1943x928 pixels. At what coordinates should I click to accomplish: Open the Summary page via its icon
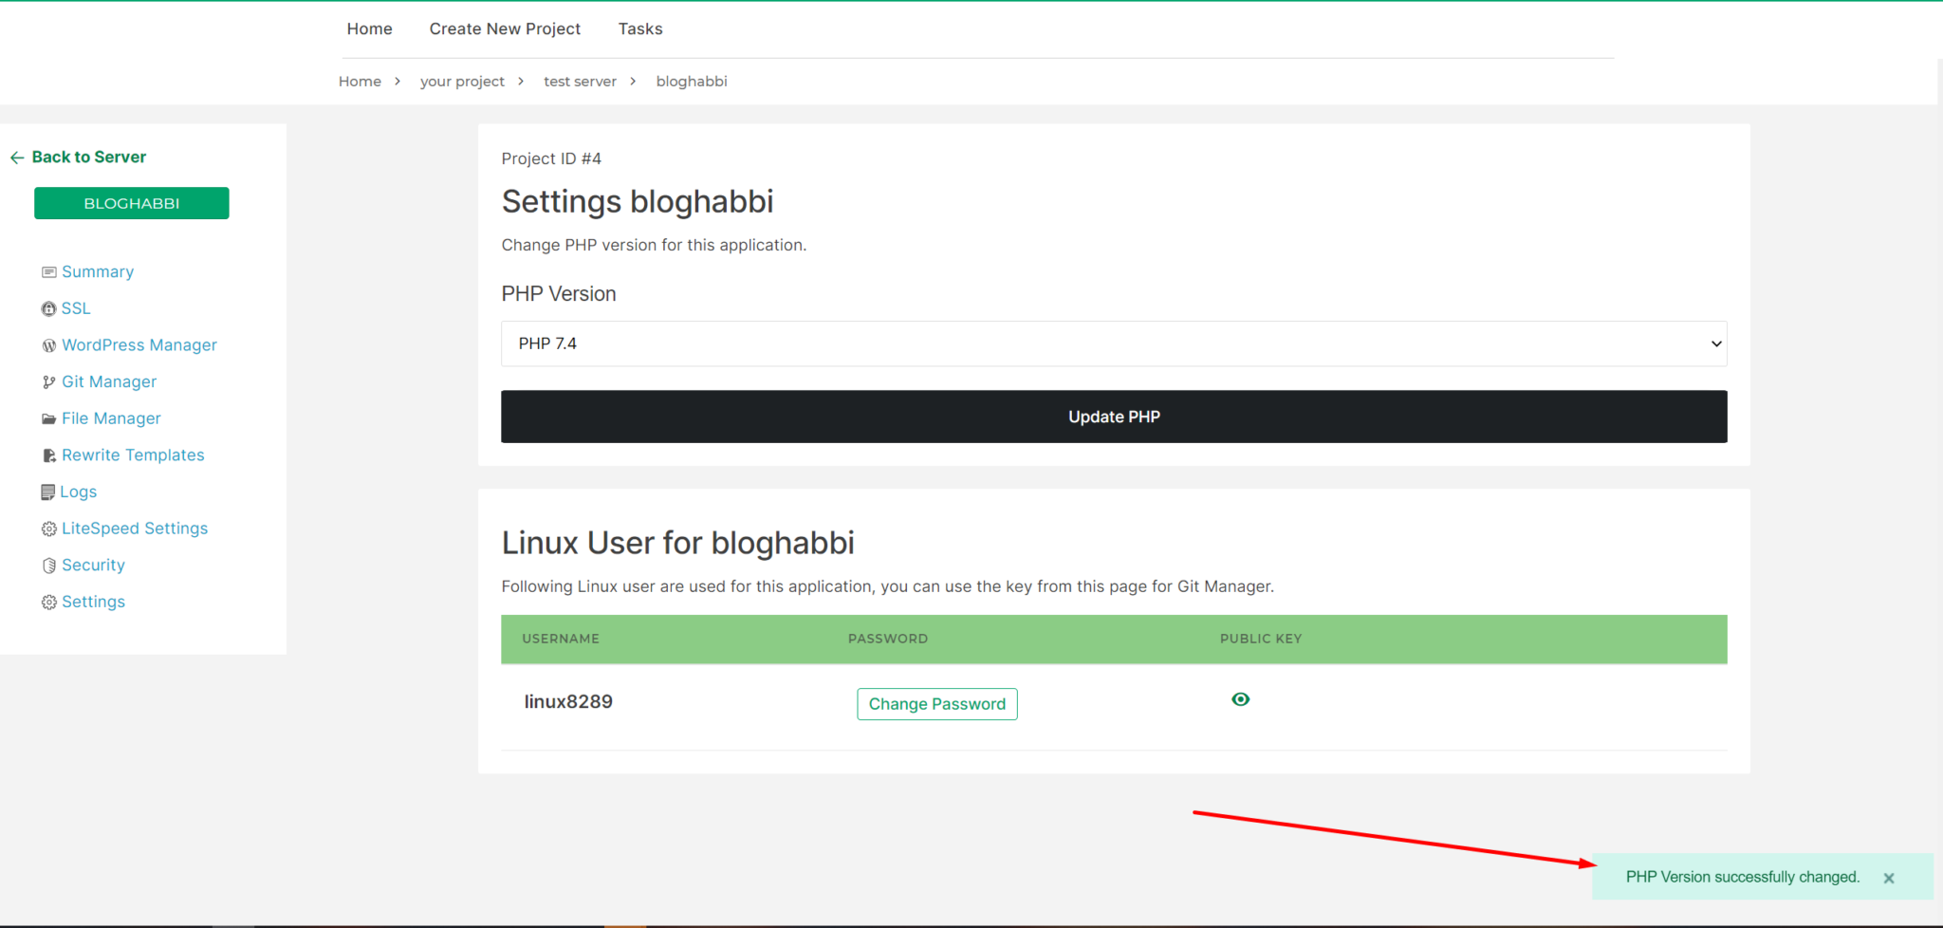pyautogui.click(x=49, y=271)
